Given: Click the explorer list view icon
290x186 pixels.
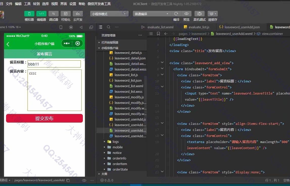Looking at the screenshot, I should coord(101,27).
